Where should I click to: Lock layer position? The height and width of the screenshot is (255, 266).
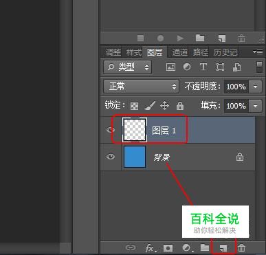point(164,106)
